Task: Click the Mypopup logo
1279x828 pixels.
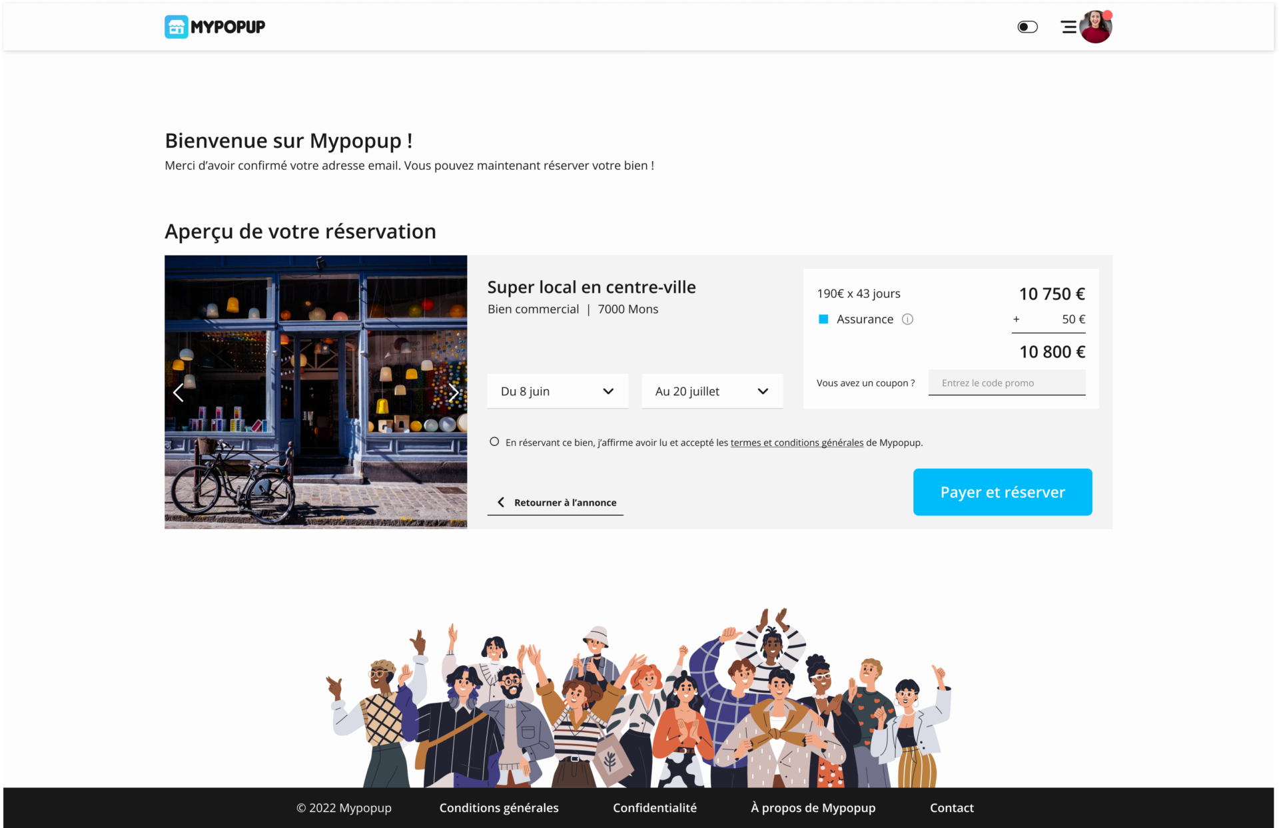Action: 214,27
